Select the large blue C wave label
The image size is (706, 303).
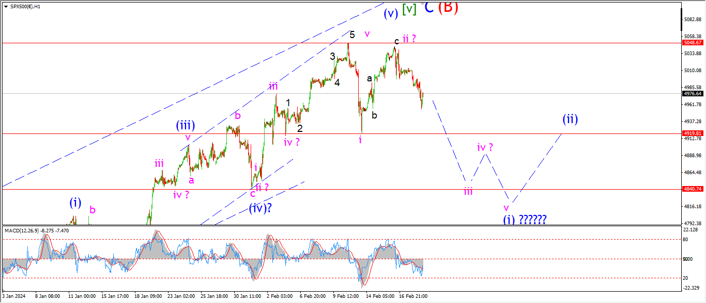pyautogui.click(x=429, y=8)
